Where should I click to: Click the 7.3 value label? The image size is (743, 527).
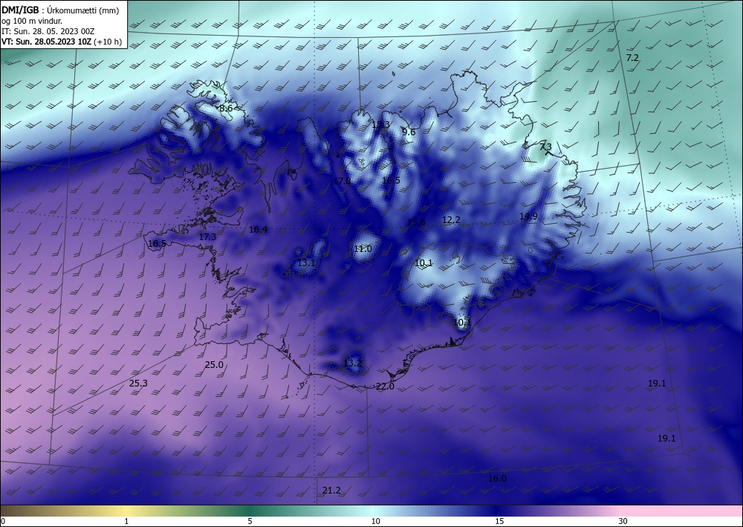click(546, 146)
